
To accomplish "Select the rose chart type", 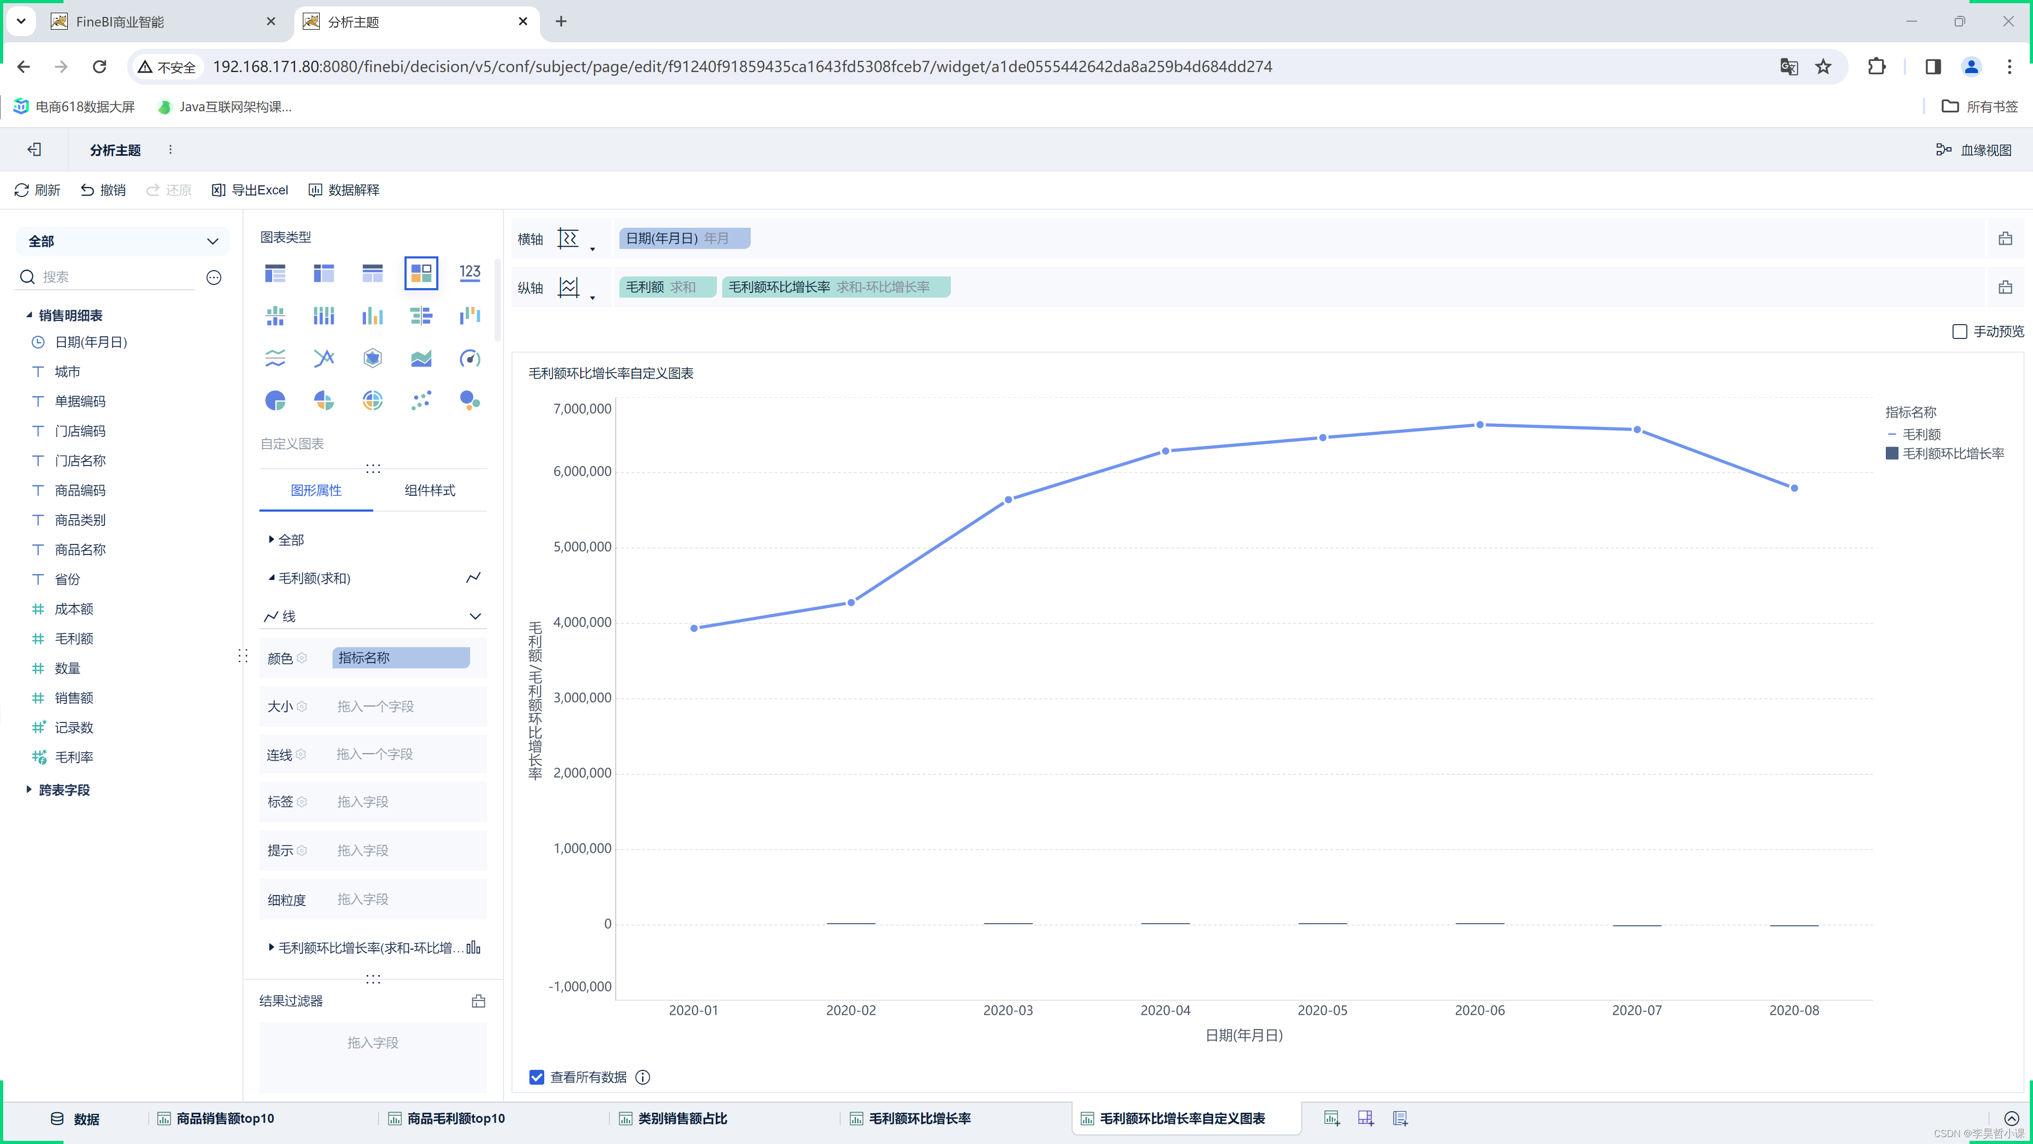I will pos(323,401).
